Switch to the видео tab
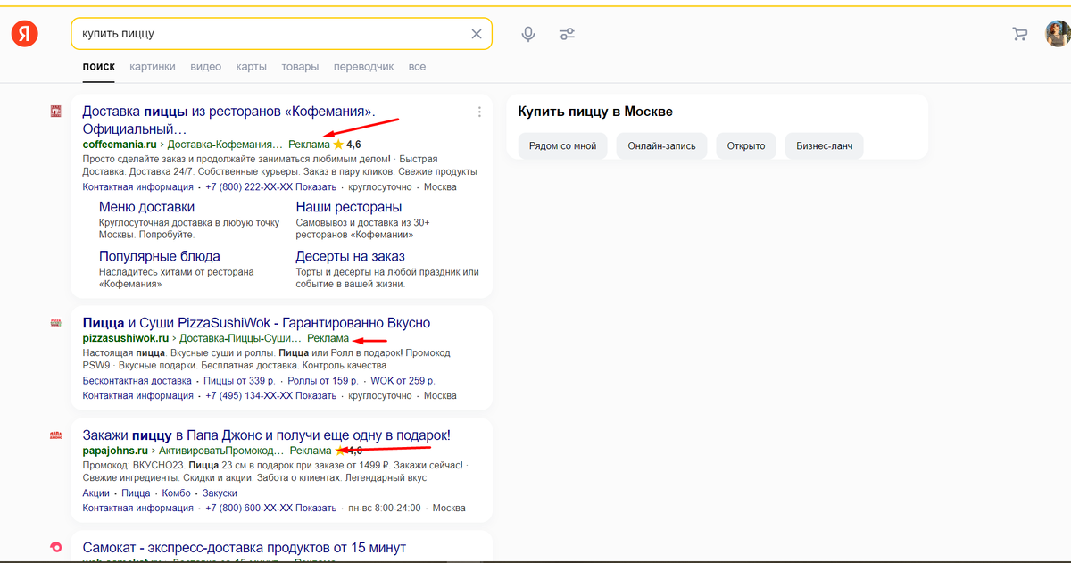 (x=206, y=67)
